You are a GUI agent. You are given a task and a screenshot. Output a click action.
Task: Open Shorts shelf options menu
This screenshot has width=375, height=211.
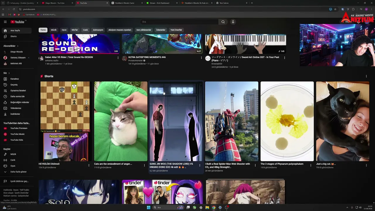point(366,76)
